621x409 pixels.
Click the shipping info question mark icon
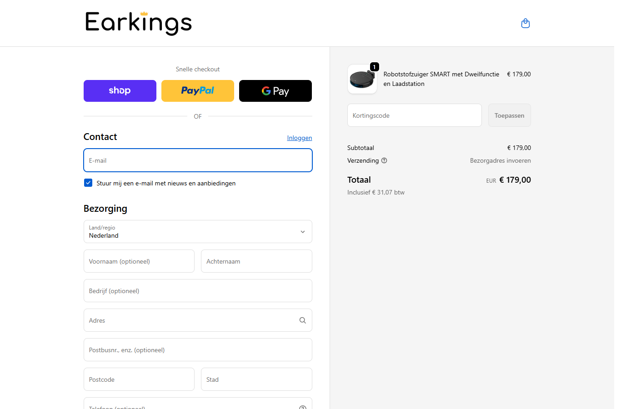[x=384, y=160]
